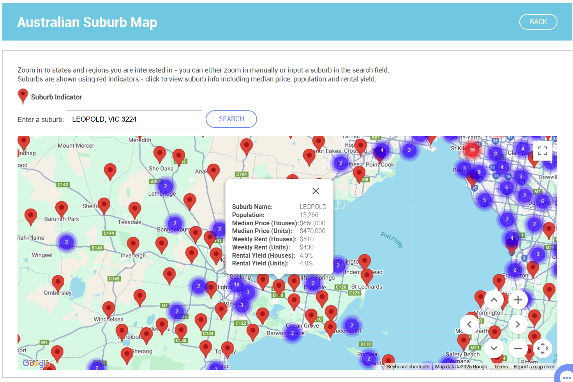The height and width of the screenshot is (382, 573).
Task: Pan map right using arrow
Action: coord(518,324)
